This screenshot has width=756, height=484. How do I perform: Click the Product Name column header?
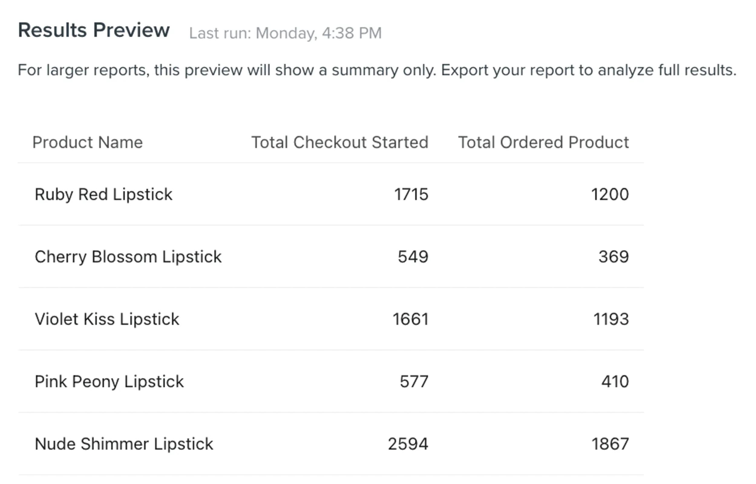[x=88, y=142]
